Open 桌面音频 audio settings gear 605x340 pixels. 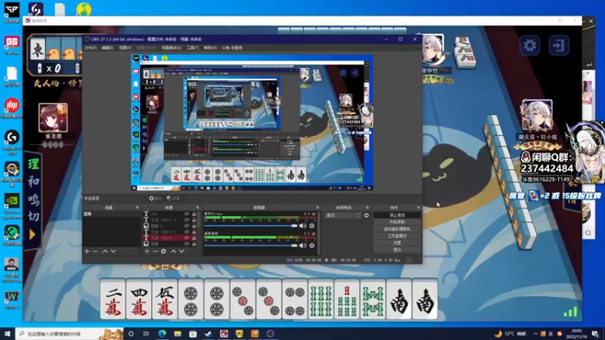point(312,245)
